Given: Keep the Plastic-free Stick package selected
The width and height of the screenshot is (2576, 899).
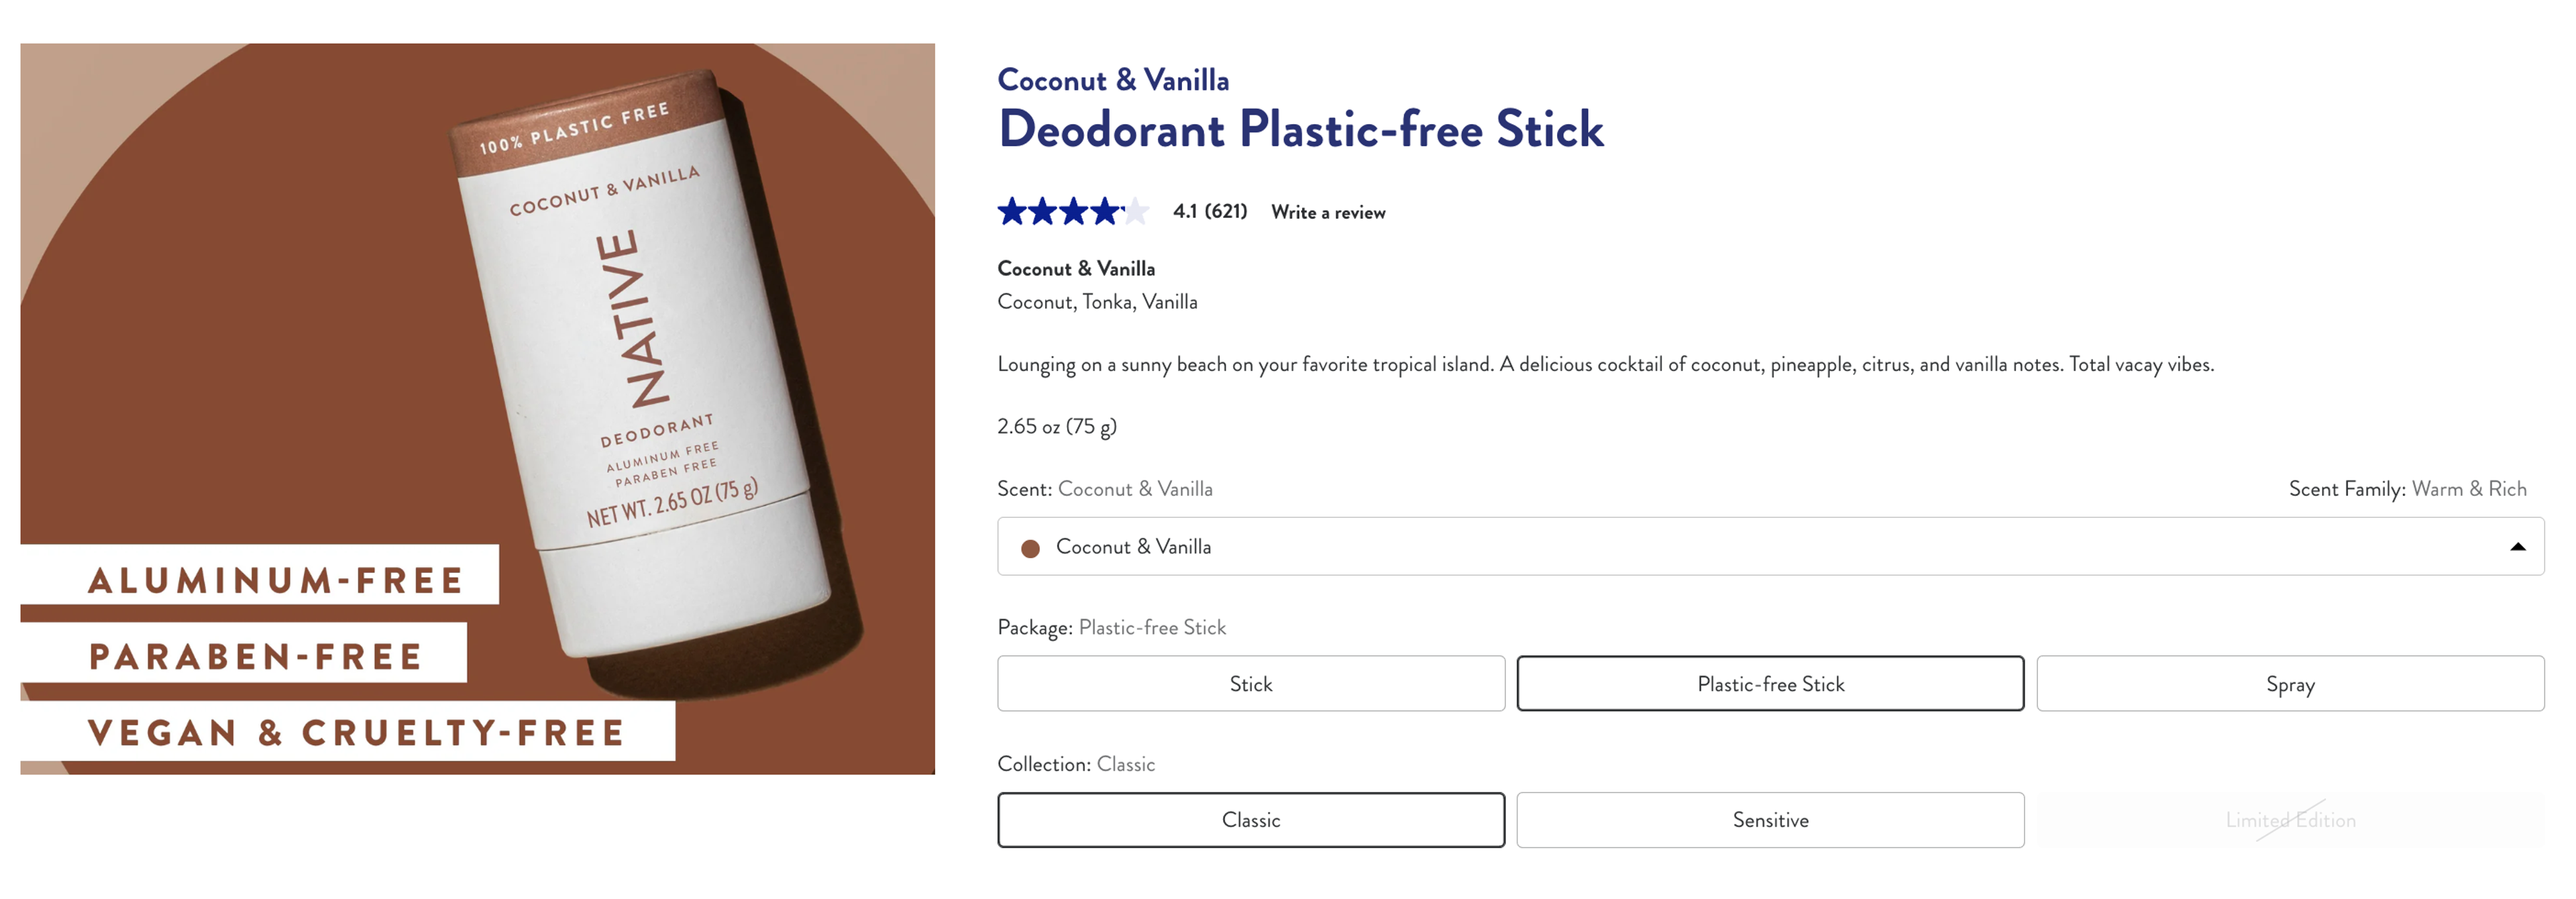Looking at the screenshot, I should [x=1769, y=683].
